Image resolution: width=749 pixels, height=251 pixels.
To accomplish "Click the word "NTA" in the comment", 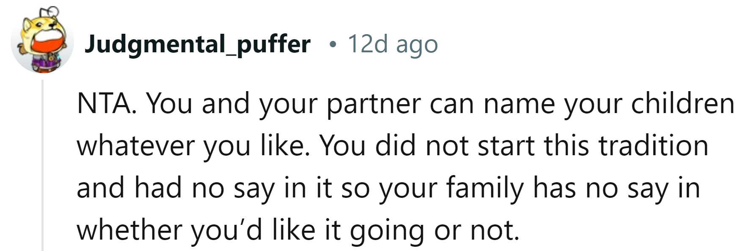I will tap(103, 103).
